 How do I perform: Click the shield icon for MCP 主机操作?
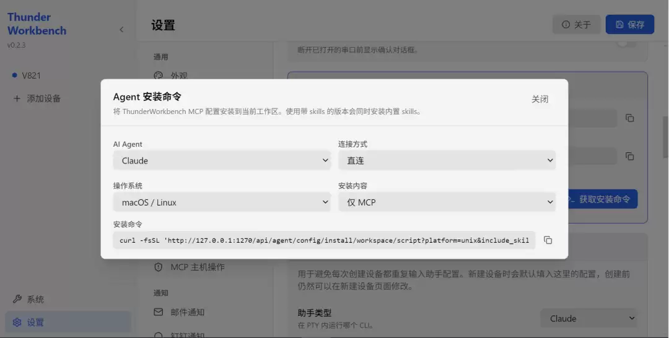click(x=159, y=267)
